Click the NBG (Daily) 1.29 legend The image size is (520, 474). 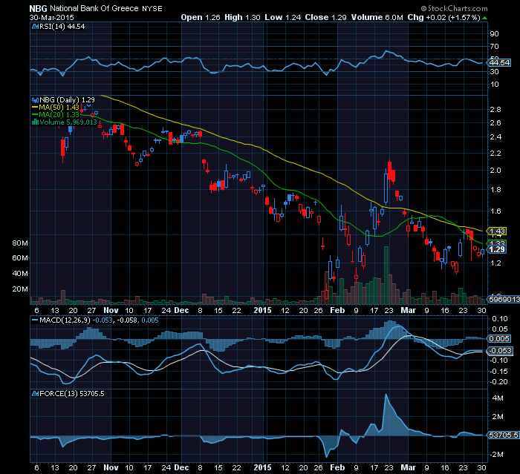click(x=67, y=99)
